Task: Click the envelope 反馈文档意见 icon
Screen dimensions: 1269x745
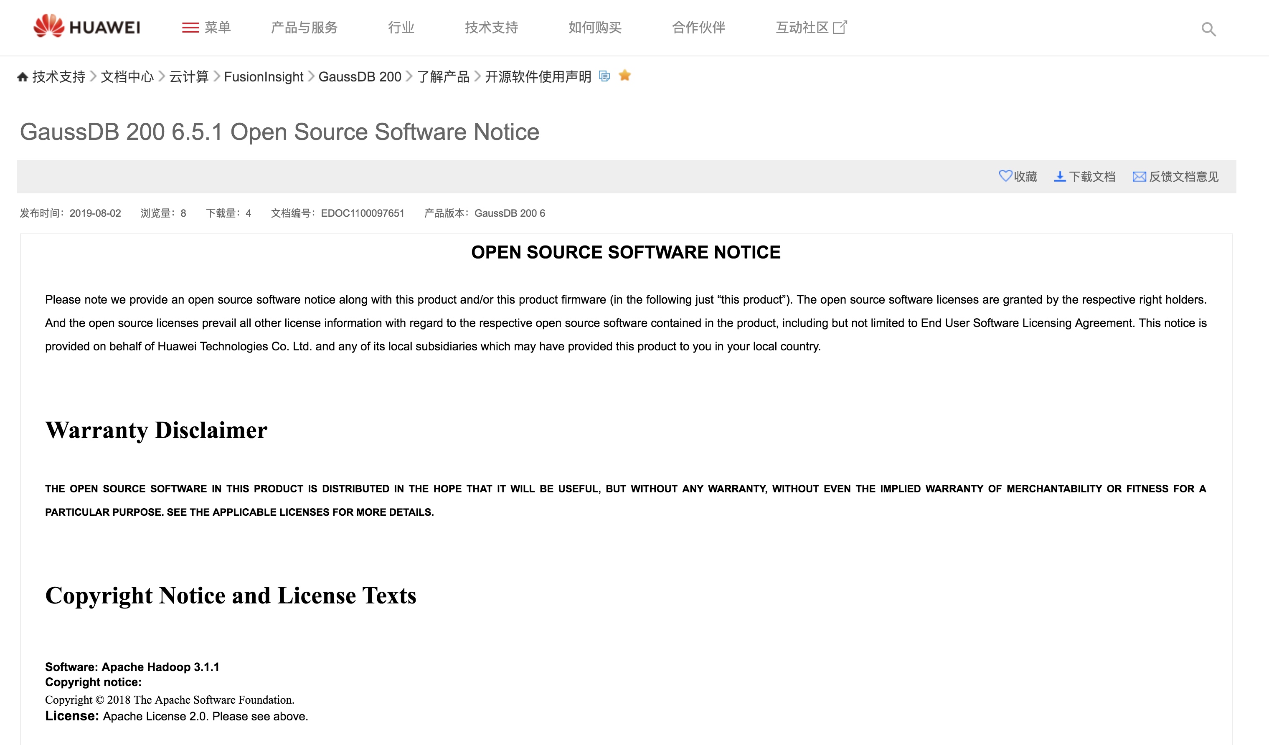Action: (x=1139, y=177)
